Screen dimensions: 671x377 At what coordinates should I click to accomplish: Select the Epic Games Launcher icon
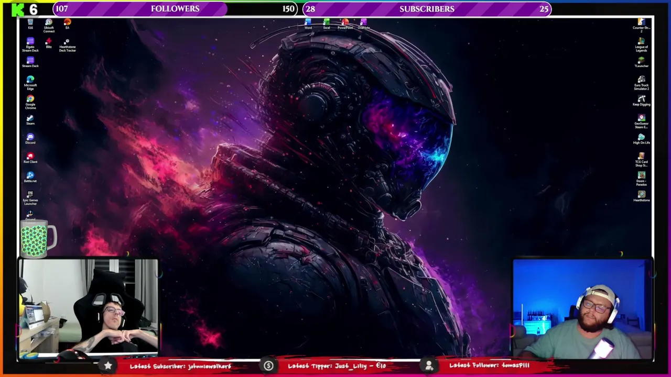[30, 197]
